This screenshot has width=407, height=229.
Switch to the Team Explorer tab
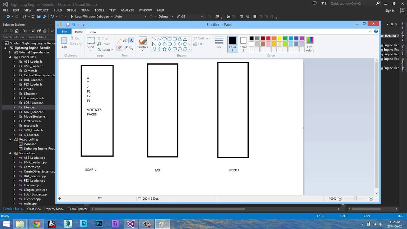78,209
